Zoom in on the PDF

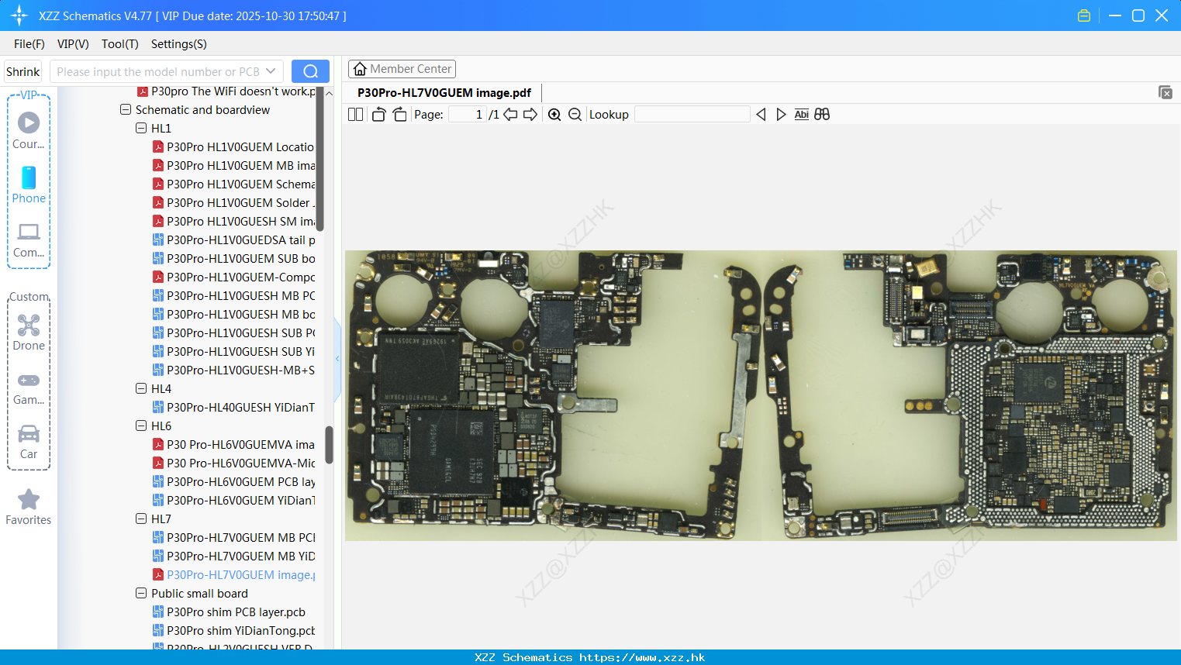(554, 115)
